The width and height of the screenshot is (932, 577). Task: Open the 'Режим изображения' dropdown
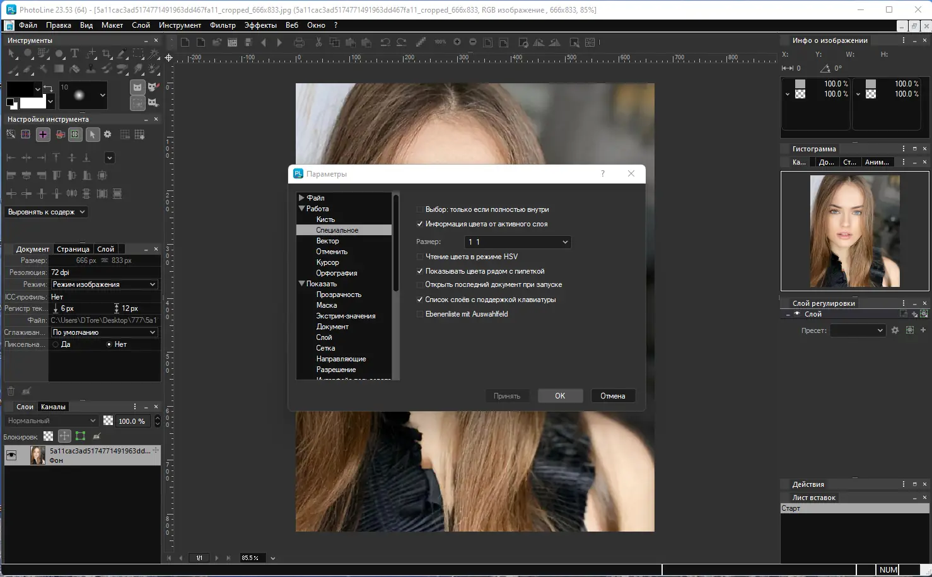(x=104, y=284)
